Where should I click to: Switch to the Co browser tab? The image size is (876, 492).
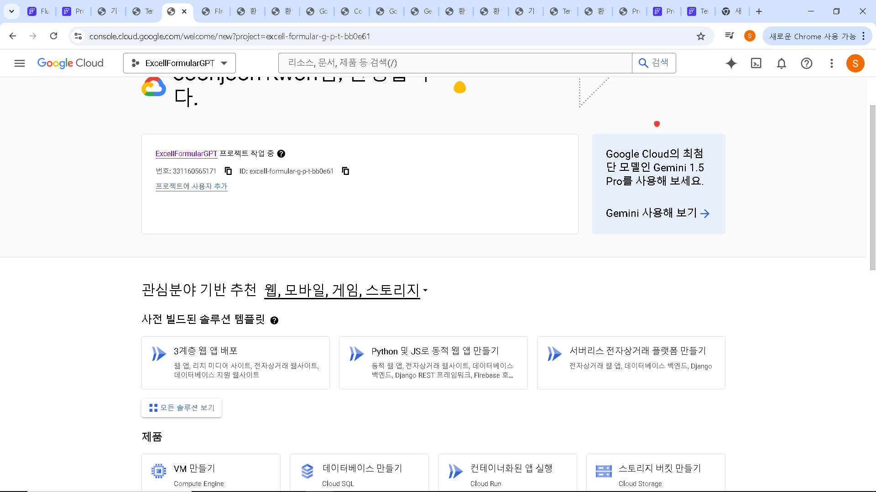[x=352, y=11]
